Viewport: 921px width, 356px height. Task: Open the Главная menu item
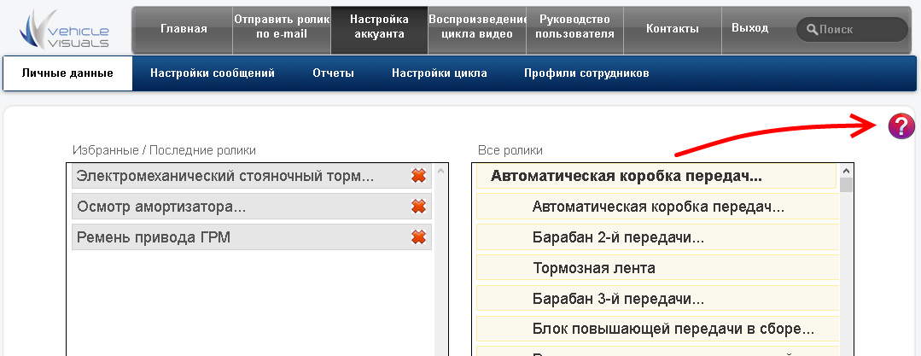click(184, 29)
